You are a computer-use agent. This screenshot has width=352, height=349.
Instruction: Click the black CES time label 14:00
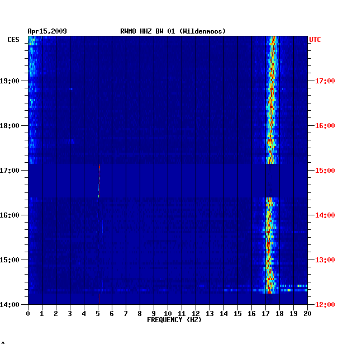pos(9,305)
